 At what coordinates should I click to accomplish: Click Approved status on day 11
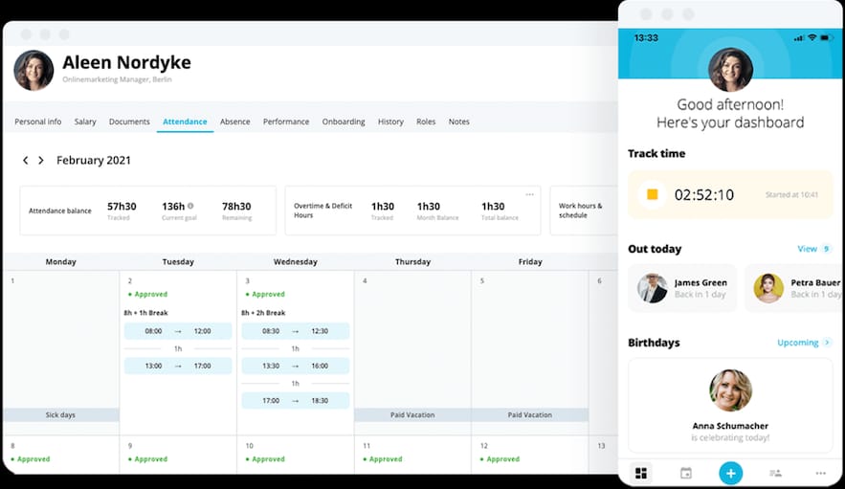pyautogui.click(x=383, y=459)
